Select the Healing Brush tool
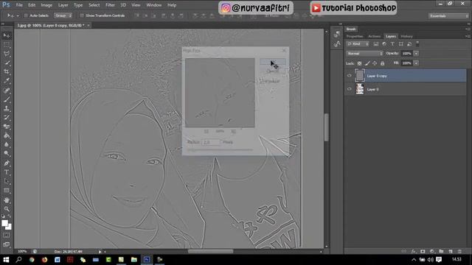Screen dimensions: 472x265 7,91
